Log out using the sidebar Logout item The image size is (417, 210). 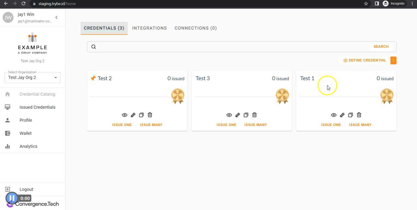click(x=32, y=189)
